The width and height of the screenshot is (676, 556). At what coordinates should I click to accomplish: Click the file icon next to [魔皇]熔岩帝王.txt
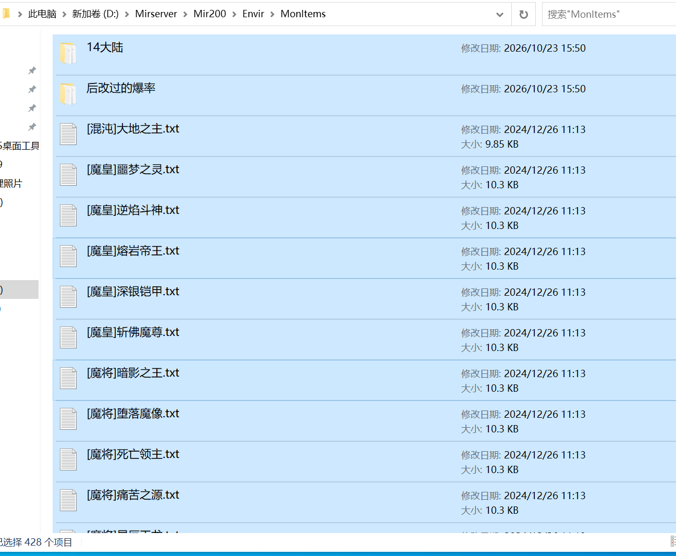pos(68,257)
